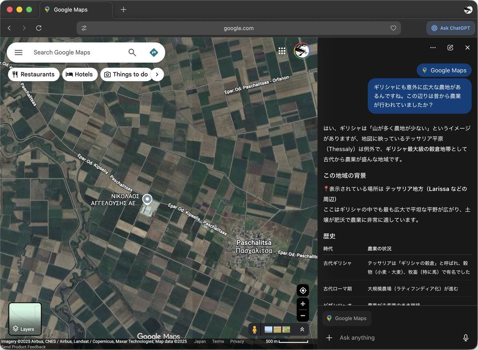Add an attachment with the plus icon

click(329, 338)
